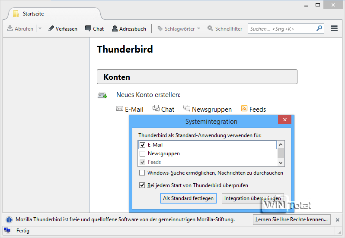Close the Systemintegration dialog
Screen dimensions: 345x238
285,119
